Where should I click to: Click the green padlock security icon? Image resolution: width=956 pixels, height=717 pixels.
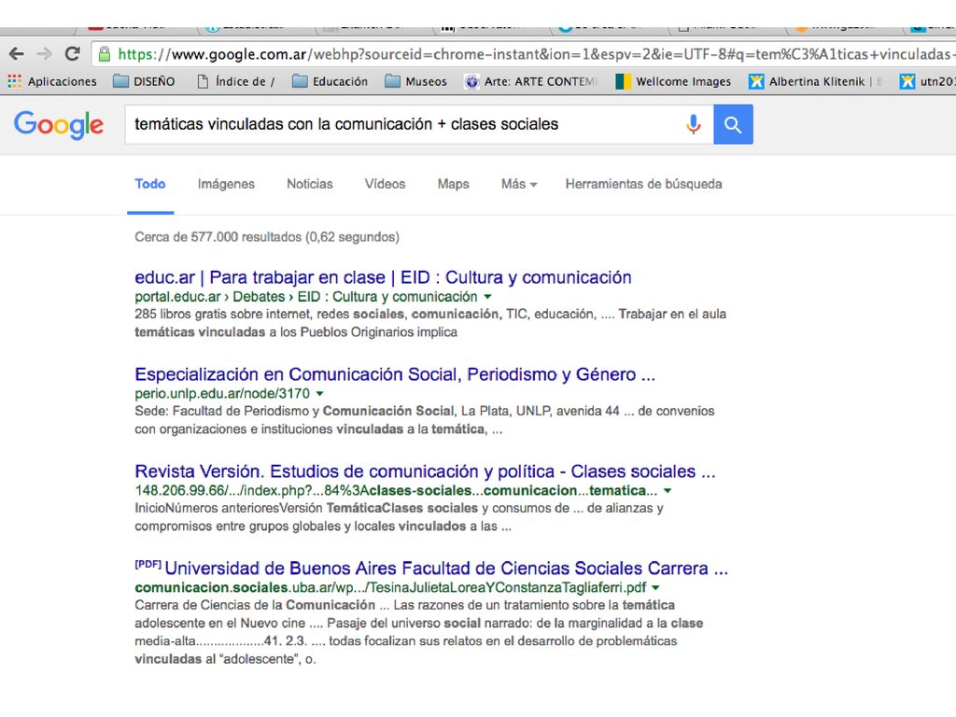105,54
